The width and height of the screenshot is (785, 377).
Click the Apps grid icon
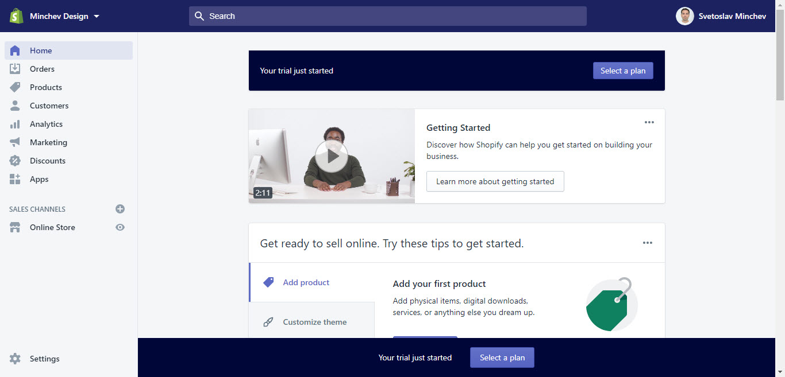(x=15, y=179)
